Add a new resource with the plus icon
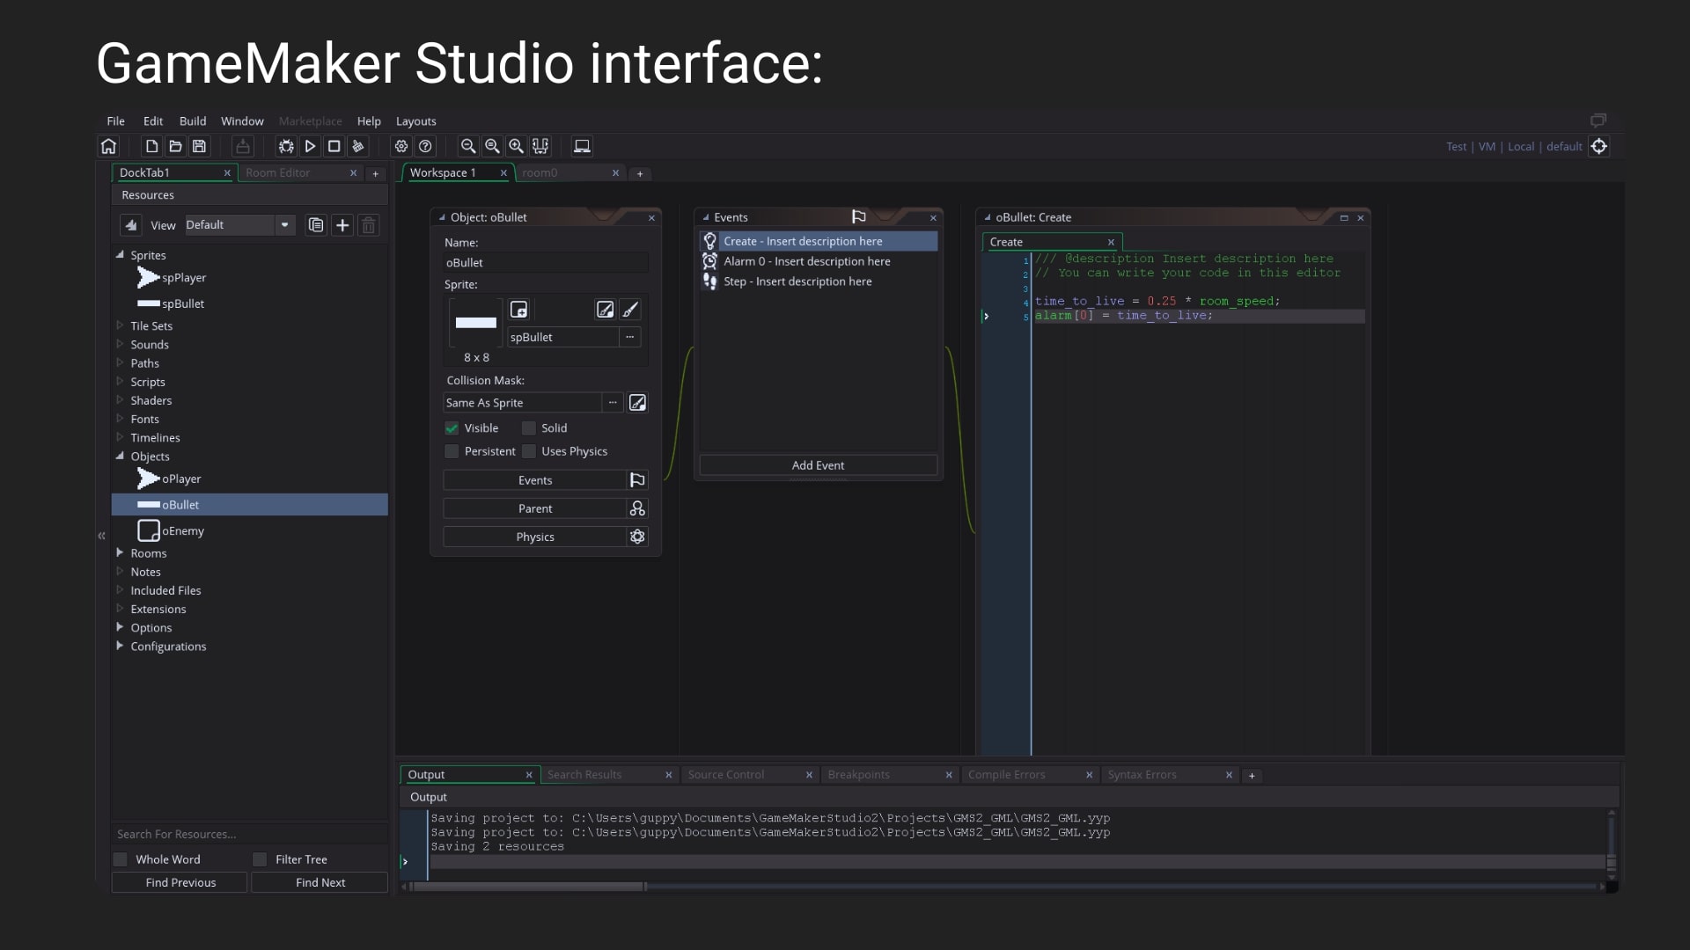 (x=342, y=225)
